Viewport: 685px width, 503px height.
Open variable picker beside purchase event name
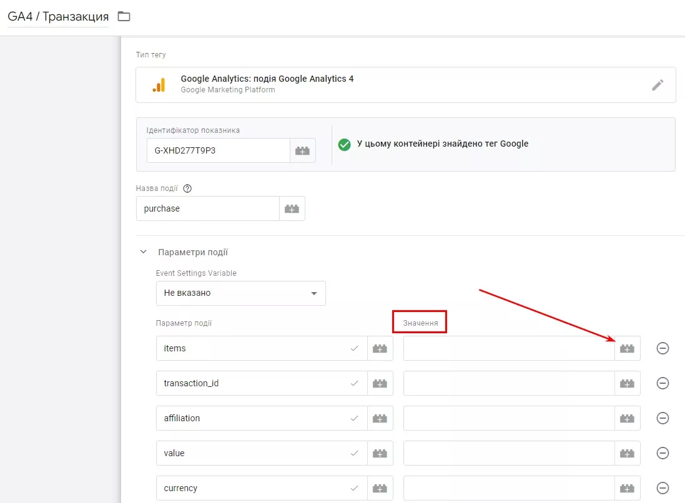(x=292, y=208)
